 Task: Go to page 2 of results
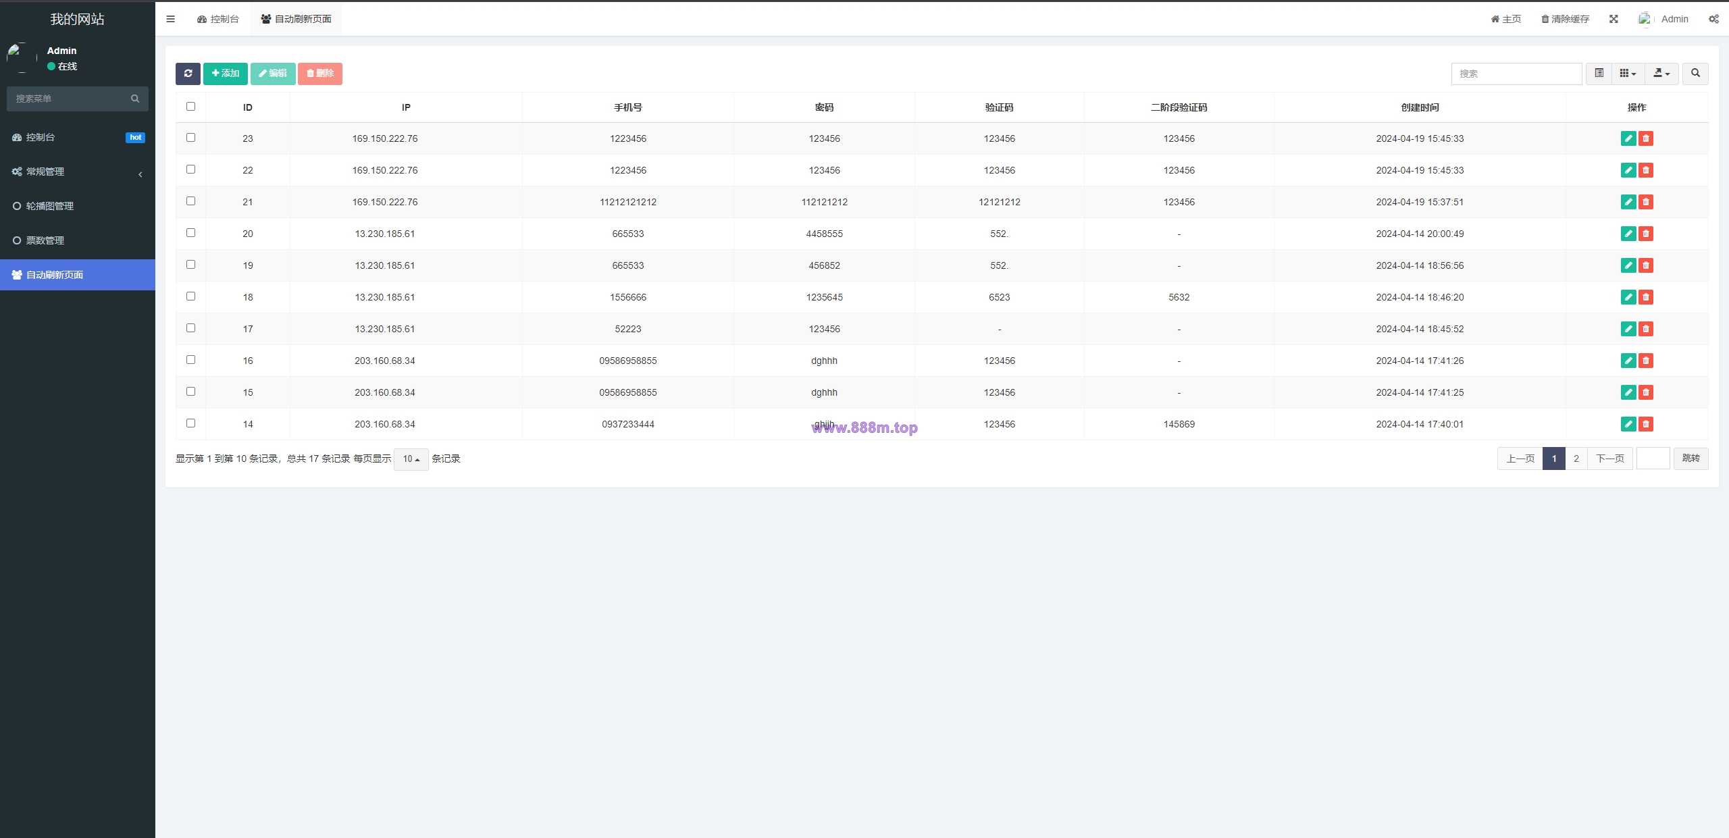[1576, 459]
